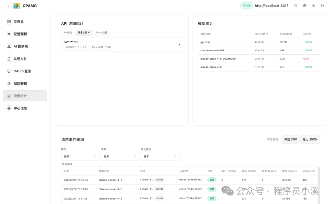
Task: Click 清空筛选 to clear filters
Action: [x=272, y=140]
